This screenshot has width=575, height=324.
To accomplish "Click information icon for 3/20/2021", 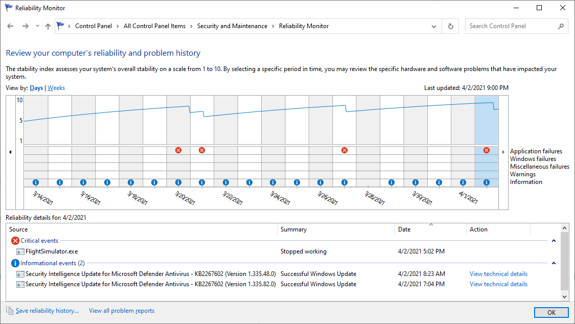I will point(178,182).
